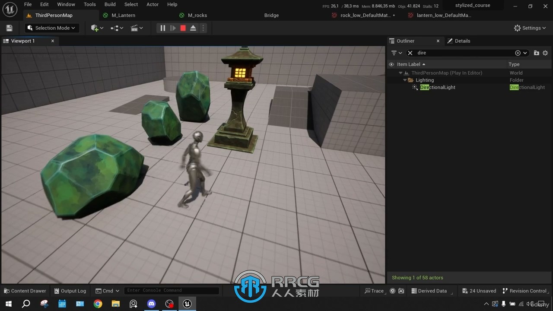Switch to the M_rocks material tab
The width and height of the screenshot is (553, 311).
197,15
